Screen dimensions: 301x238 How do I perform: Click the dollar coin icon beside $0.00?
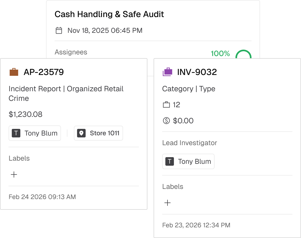pos(166,121)
